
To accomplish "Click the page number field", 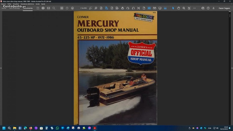I will click(x=84, y=8).
